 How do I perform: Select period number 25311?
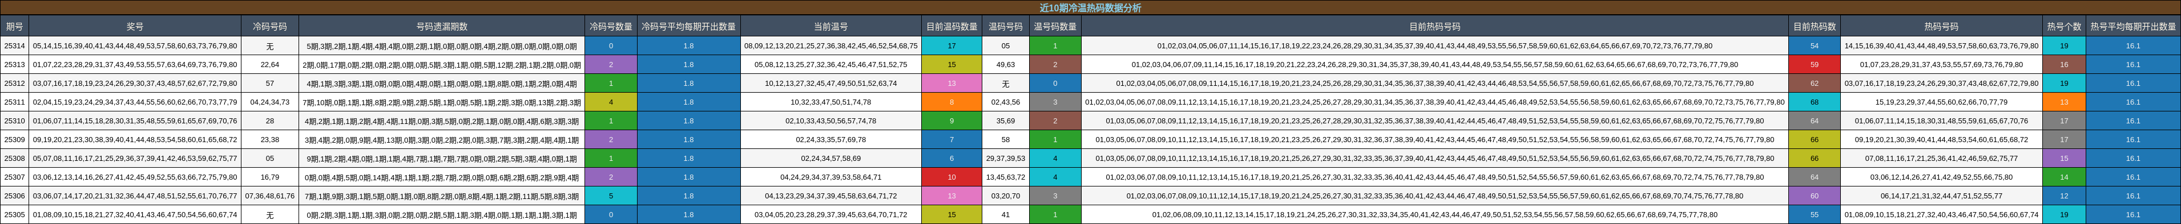14,102
